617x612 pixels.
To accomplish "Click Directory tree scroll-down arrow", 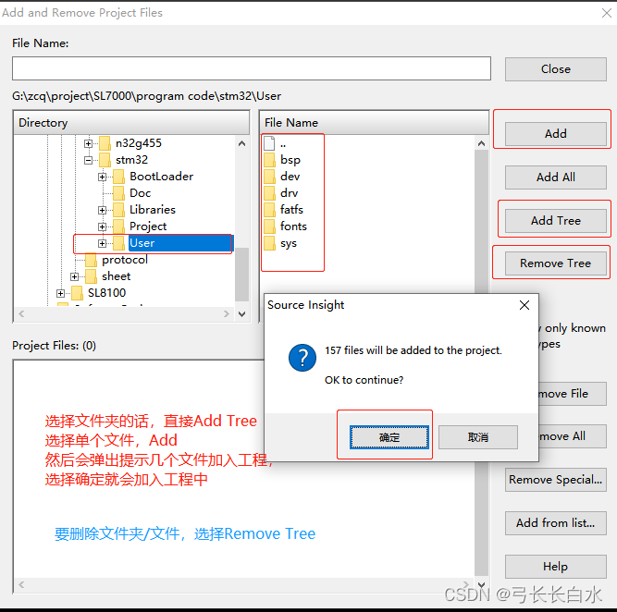I will tap(242, 314).
